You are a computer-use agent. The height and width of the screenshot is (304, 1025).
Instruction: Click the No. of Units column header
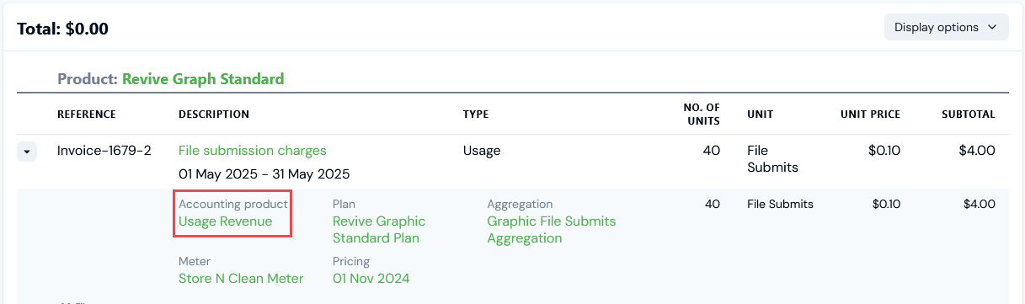[702, 114]
